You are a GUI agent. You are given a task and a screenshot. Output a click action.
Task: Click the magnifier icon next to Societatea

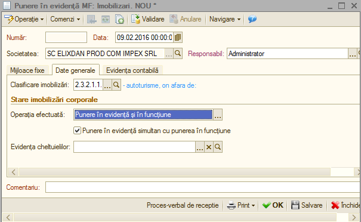click(178, 54)
